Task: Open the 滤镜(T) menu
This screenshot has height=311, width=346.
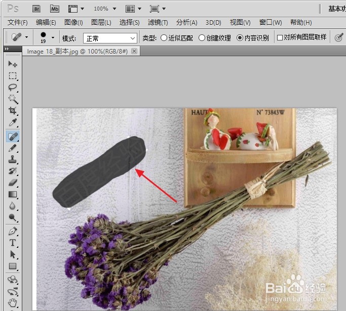Action: click(158, 22)
